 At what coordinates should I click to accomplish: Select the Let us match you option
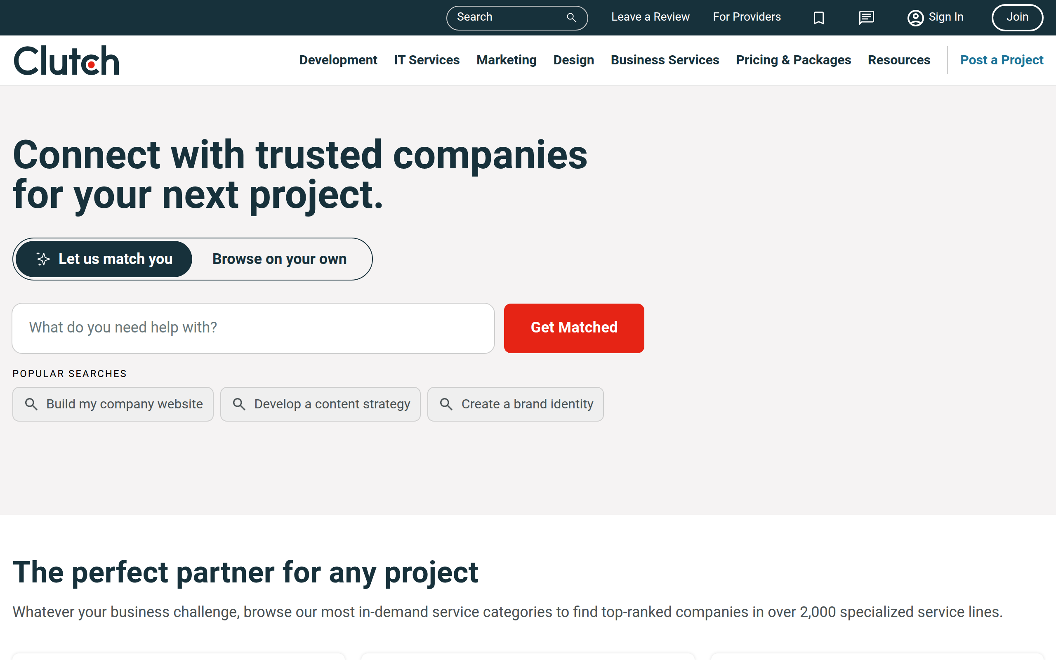tap(104, 259)
